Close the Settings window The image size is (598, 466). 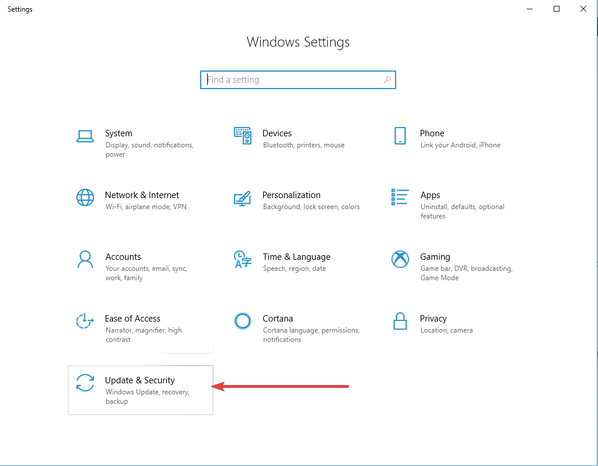pyautogui.click(x=583, y=9)
